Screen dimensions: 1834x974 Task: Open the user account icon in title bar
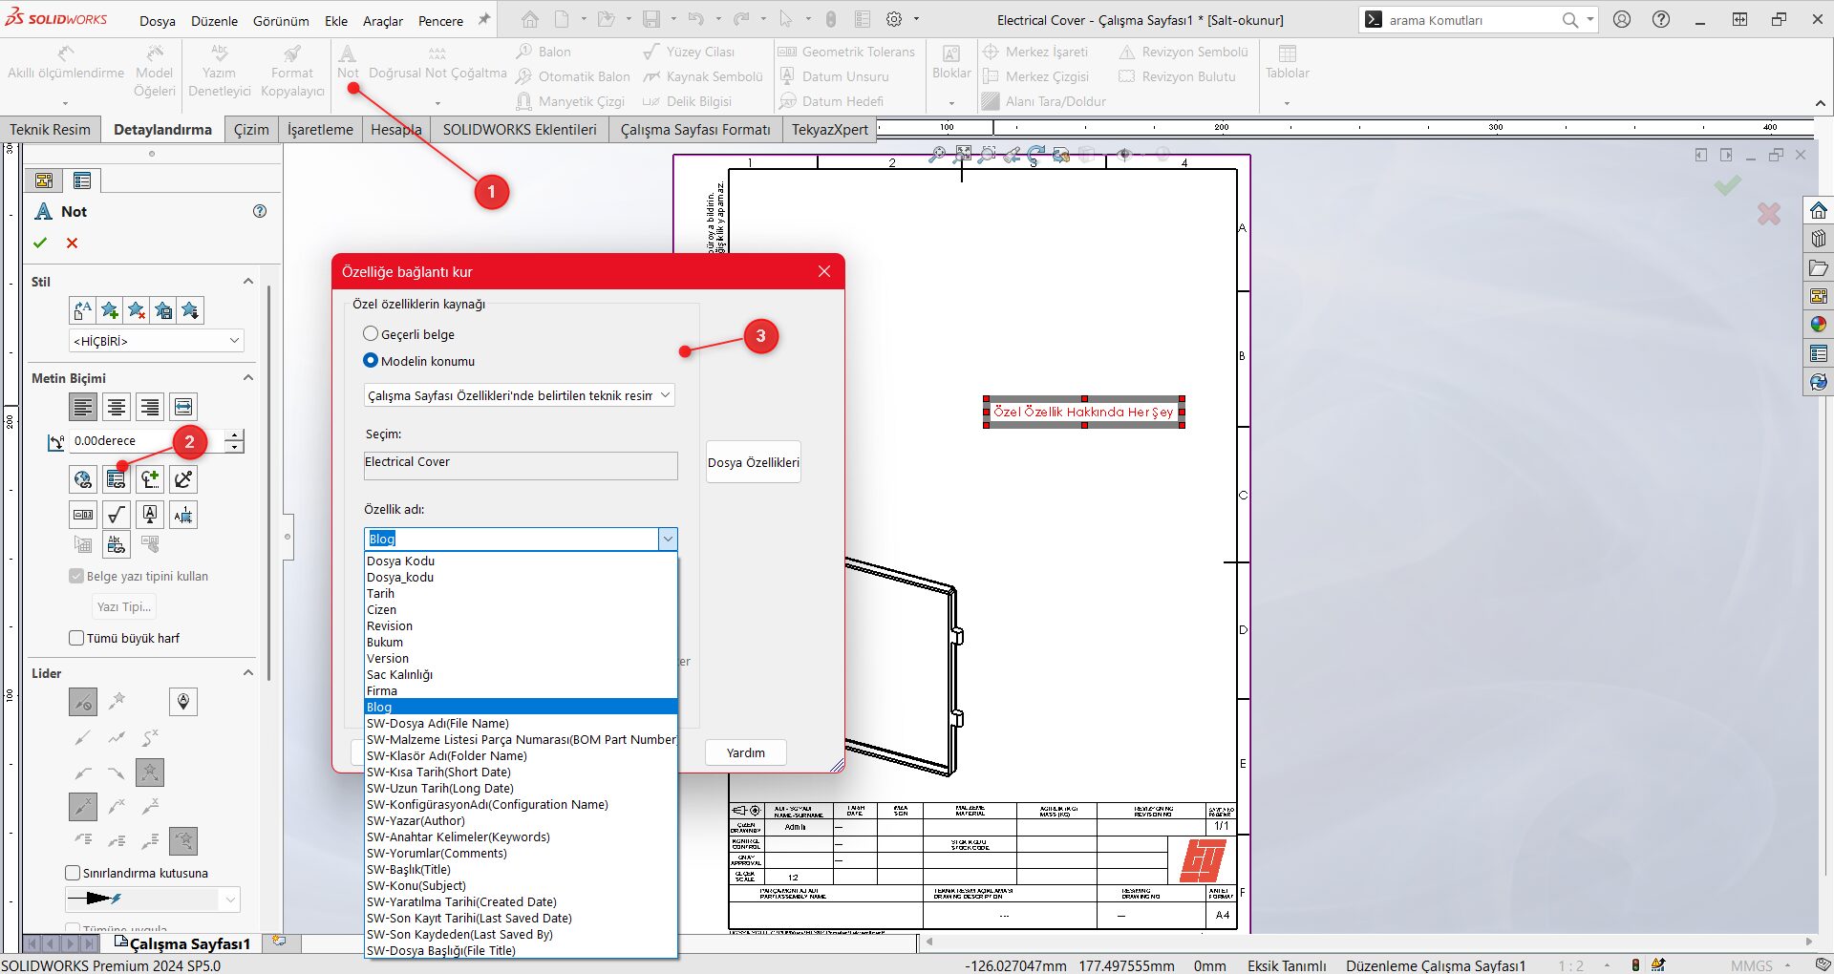[x=1622, y=19]
